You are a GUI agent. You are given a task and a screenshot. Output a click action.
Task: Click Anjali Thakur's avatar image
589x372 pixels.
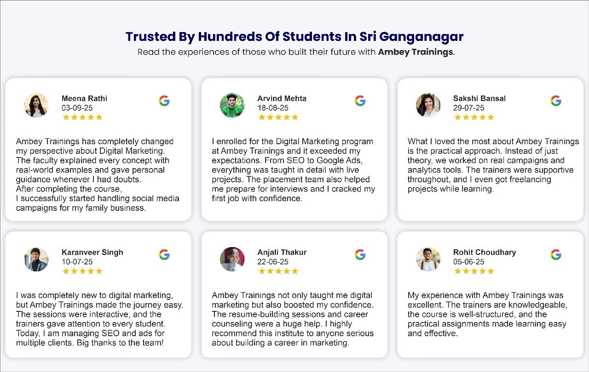pos(232,259)
